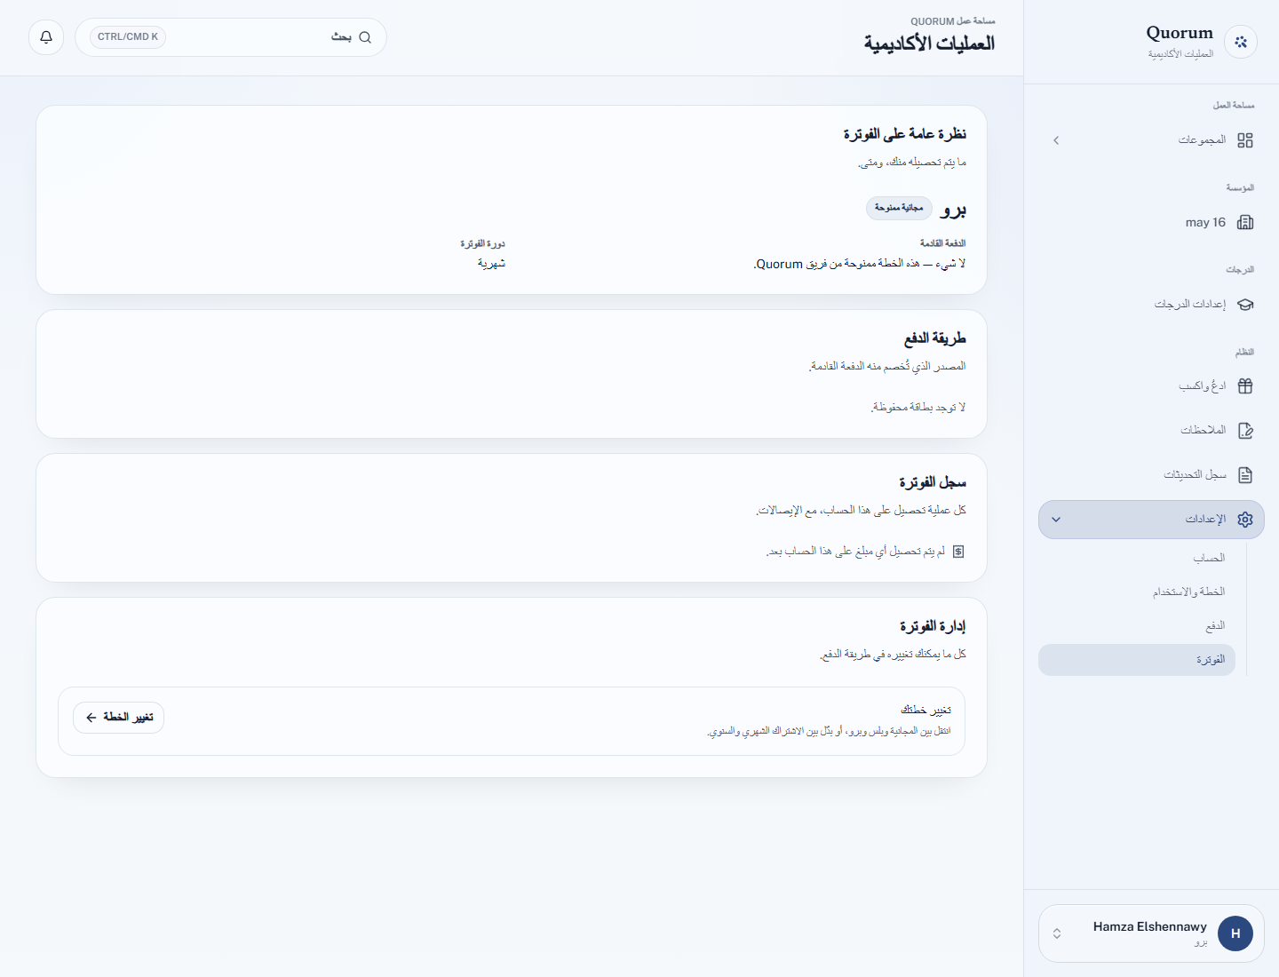Click the building icon beside may 16
Screen dimensions: 1279x977
1245,222
